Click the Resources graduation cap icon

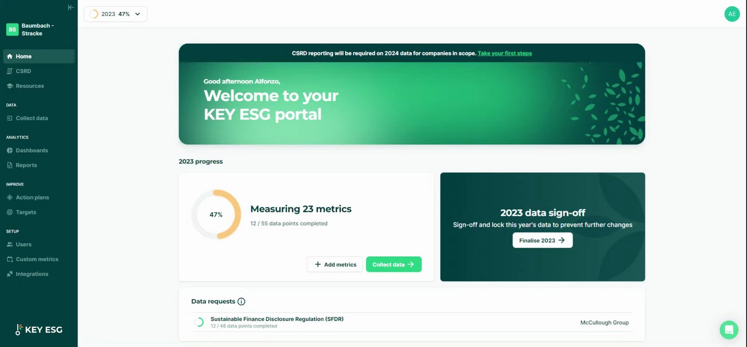(x=10, y=86)
